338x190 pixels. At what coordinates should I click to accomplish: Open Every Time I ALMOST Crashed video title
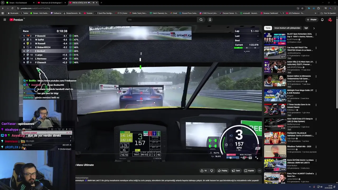pyautogui.click(x=301, y=175)
